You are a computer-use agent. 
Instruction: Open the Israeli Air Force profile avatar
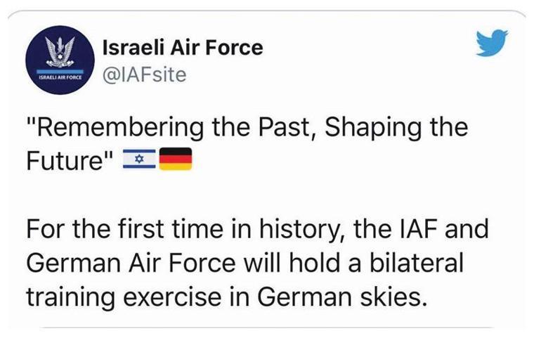tap(58, 62)
